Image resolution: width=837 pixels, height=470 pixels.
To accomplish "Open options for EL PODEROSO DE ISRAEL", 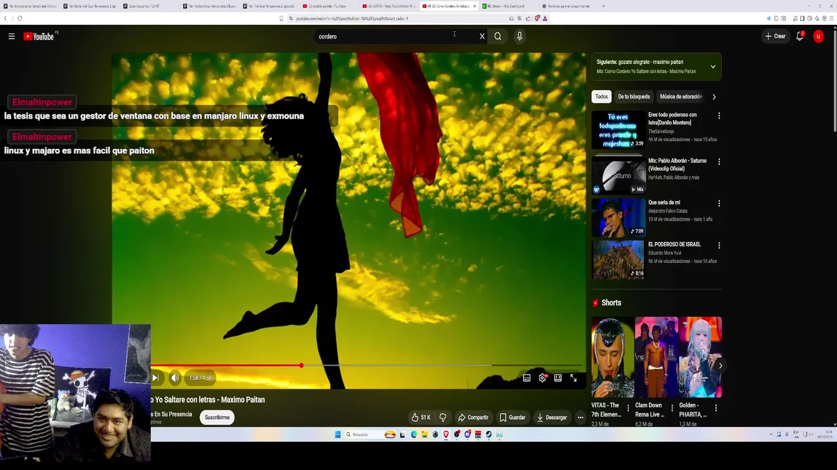I will point(719,245).
